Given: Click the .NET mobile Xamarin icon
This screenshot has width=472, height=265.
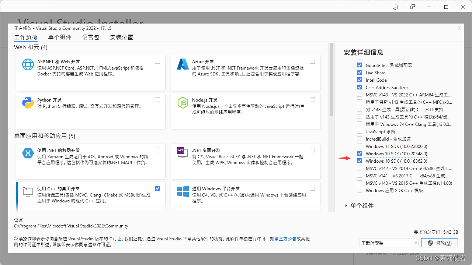Looking at the screenshot, I should (x=28, y=153).
